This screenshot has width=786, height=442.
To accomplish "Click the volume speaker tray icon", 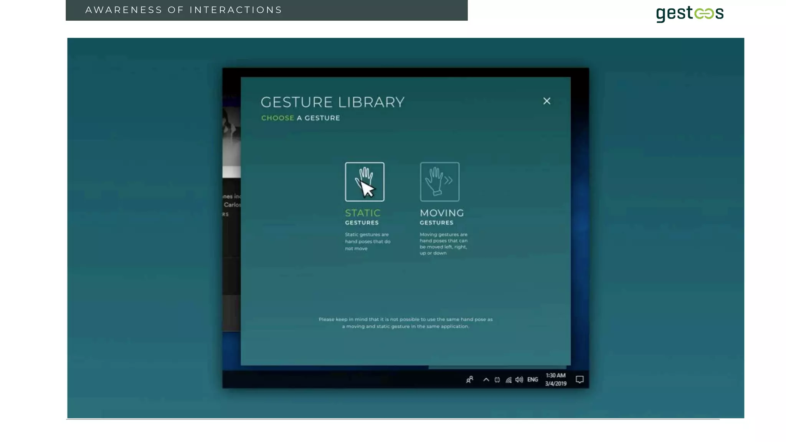I will [x=519, y=379].
